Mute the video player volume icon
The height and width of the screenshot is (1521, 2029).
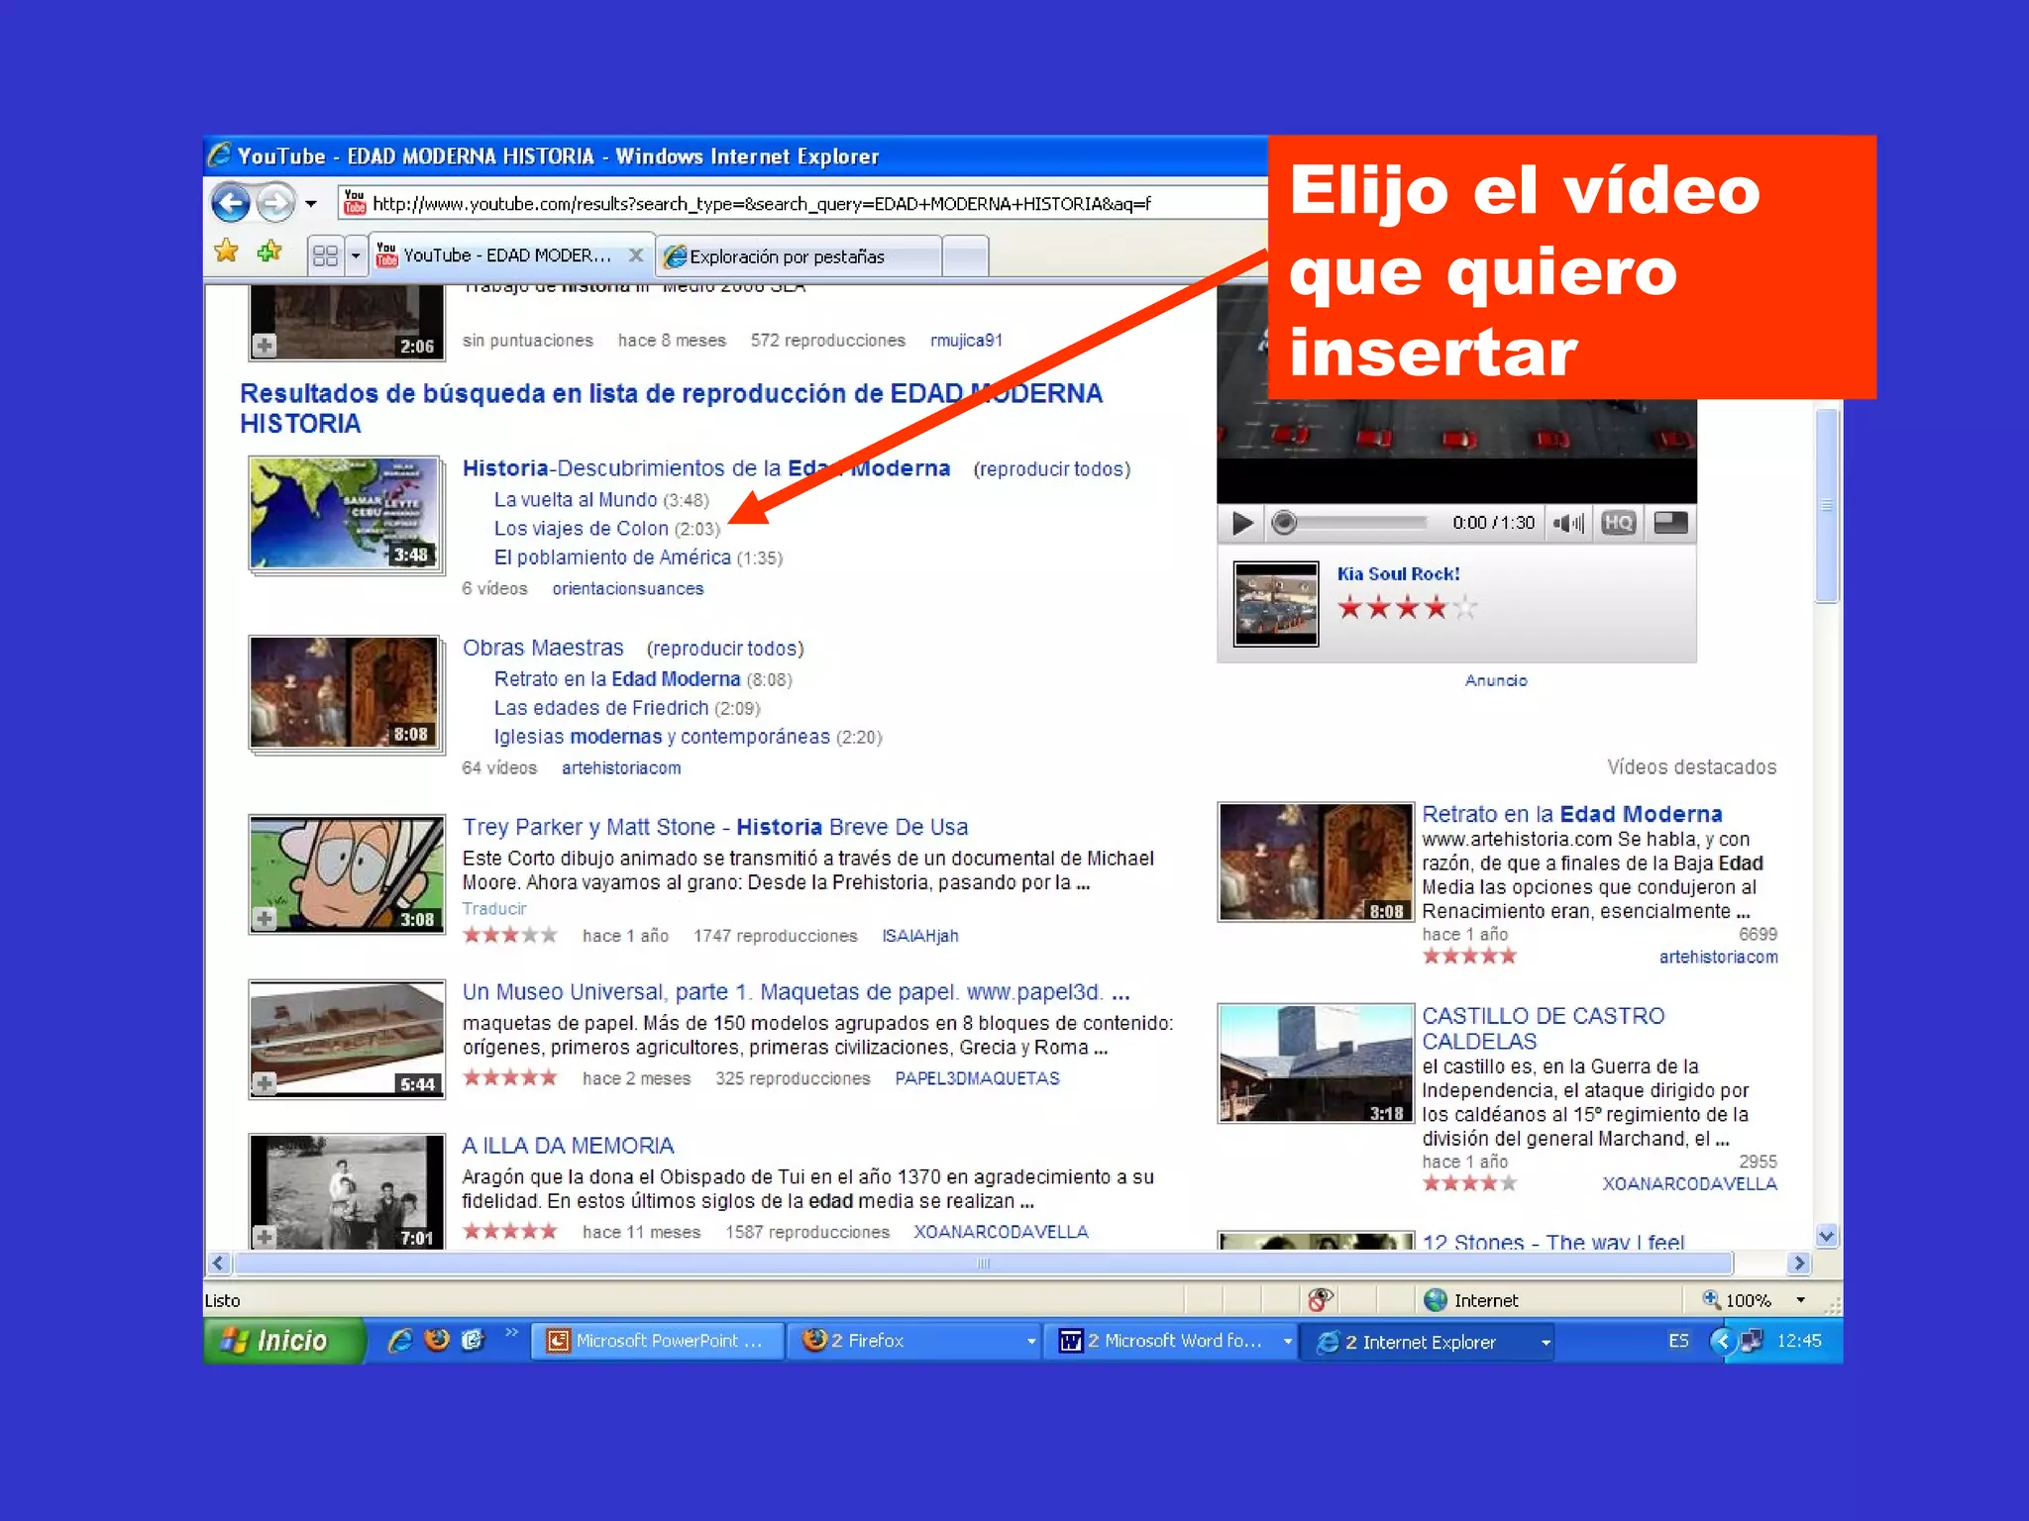coord(1567,523)
